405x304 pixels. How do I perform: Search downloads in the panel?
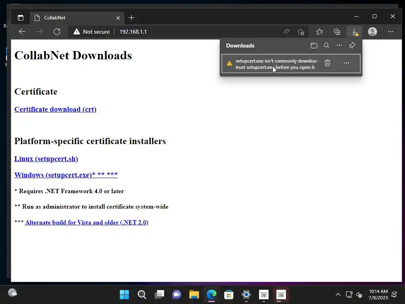(x=326, y=46)
